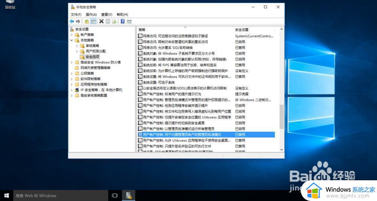Click the policy list vertical scrollbar thumb
This screenshot has width=377, height=201.
pyautogui.click(x=282, y=117)
